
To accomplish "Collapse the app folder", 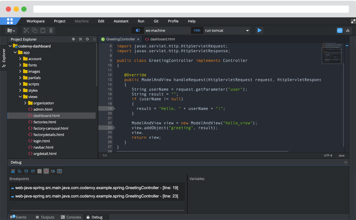I will click(x=15, y=52).
